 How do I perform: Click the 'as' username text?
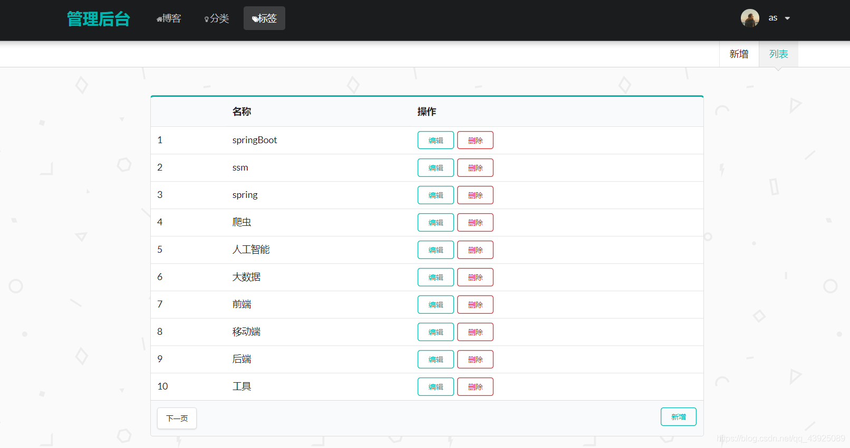(772, 18)
